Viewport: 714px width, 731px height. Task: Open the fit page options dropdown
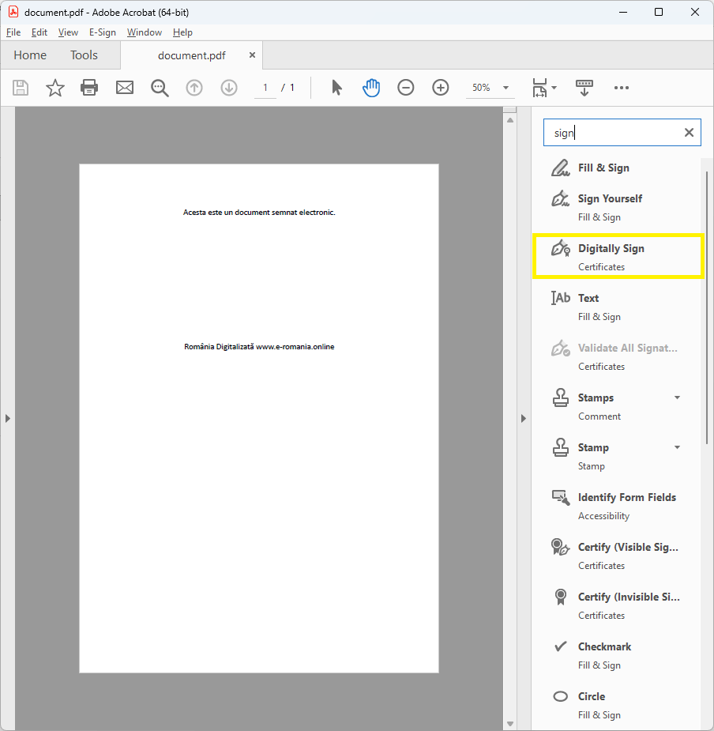click(554, 88)
